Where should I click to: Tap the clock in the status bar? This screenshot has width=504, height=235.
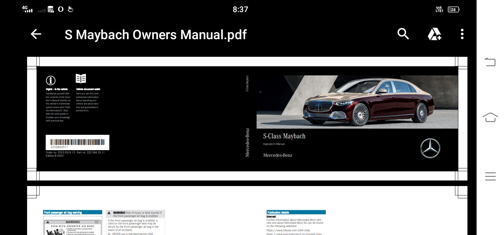[240, 9]
